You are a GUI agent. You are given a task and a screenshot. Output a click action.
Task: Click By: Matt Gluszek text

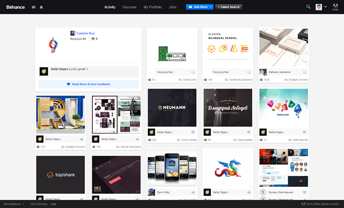tap(298, 140)
